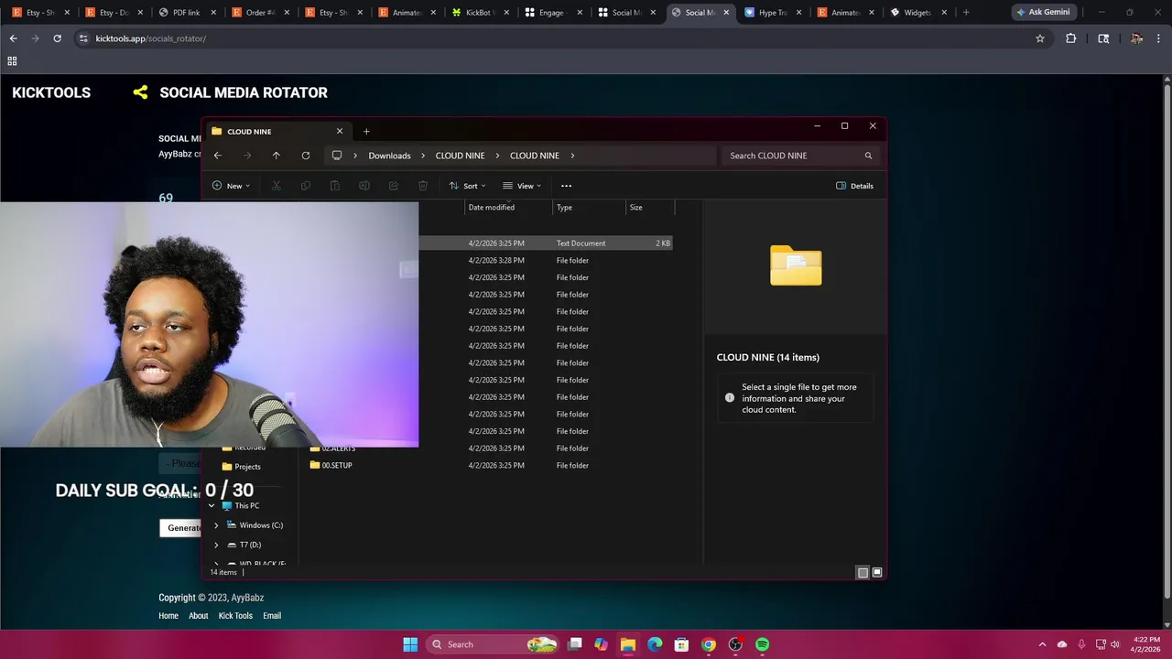Expand the T7 (D:) drive node

[x=216, y=545]
